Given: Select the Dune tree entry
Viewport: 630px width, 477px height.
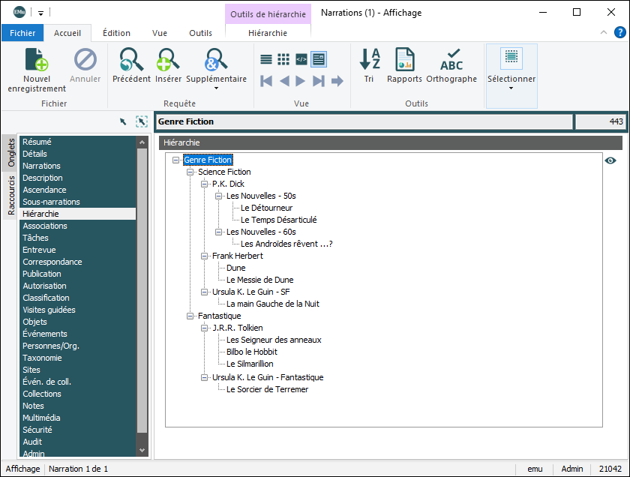Looking at the screenshot, I should (235, 268).
